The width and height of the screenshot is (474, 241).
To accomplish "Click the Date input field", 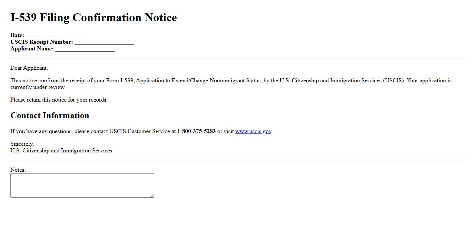I will [x=55, y=36].
